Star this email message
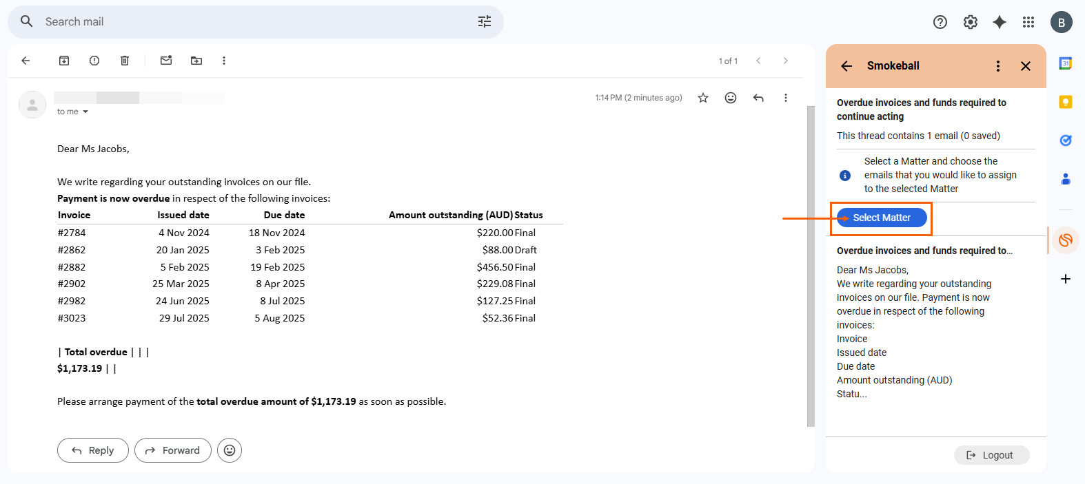1085x484 pixels. 703,98
